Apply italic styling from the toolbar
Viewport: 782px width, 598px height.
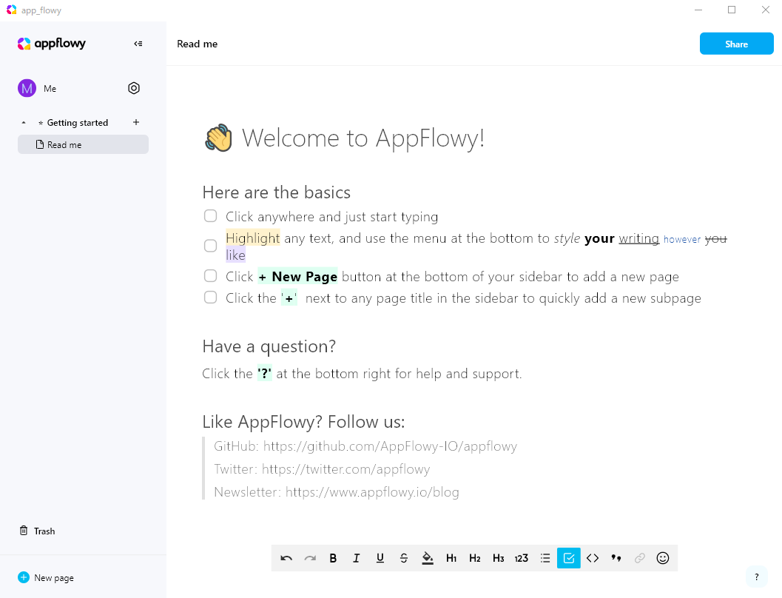click(356, 558)
